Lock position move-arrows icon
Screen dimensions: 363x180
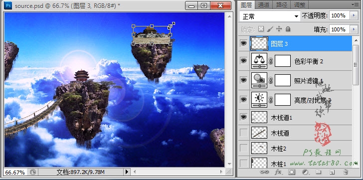click(x=279, y=29)
